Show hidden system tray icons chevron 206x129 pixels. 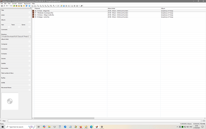pos(177,127)
